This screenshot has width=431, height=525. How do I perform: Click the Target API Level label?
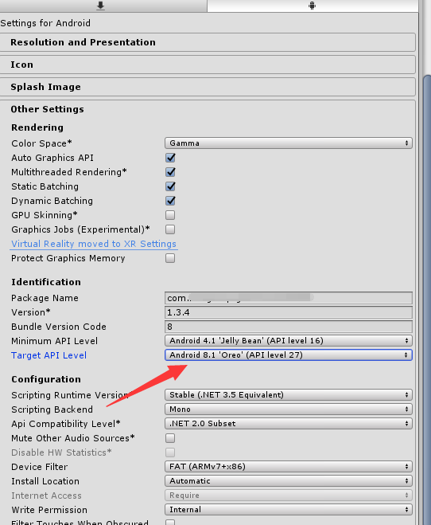pos(49,355)
